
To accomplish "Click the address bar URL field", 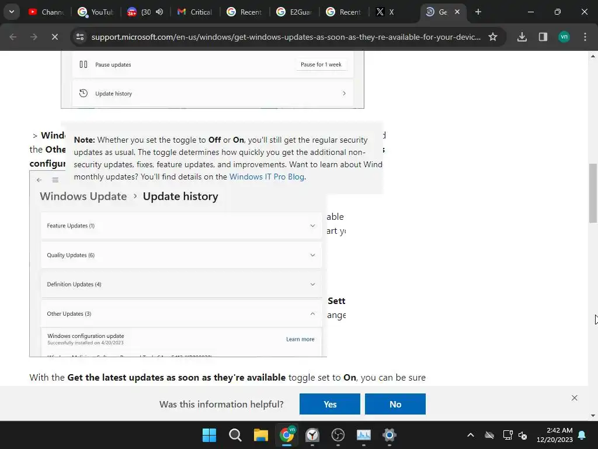I will pos(286,37).
